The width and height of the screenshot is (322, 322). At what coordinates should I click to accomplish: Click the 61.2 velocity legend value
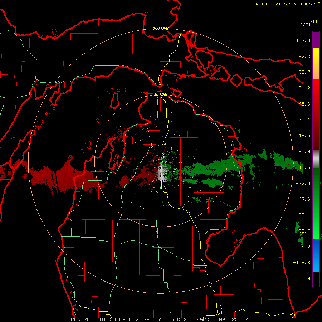tap(304, 88)
